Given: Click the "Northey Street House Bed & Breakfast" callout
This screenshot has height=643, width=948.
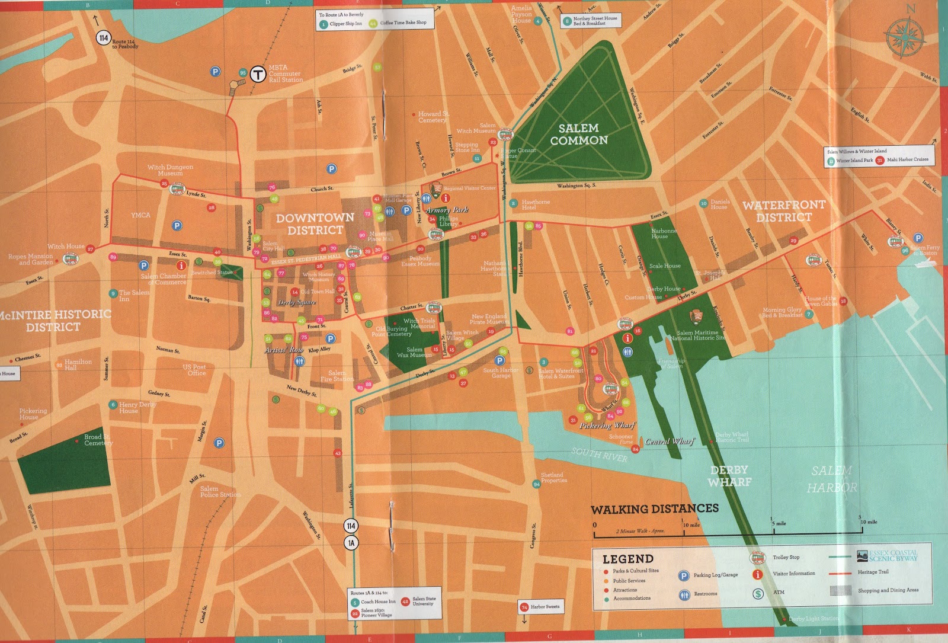Looking at the screenshot, I should (x=590, y=21).
